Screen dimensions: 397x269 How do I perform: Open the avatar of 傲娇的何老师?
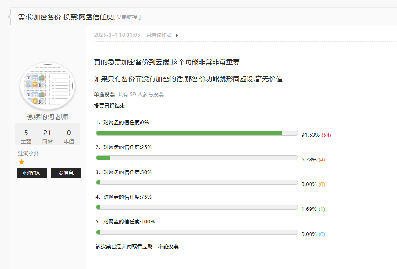point(48,86)
